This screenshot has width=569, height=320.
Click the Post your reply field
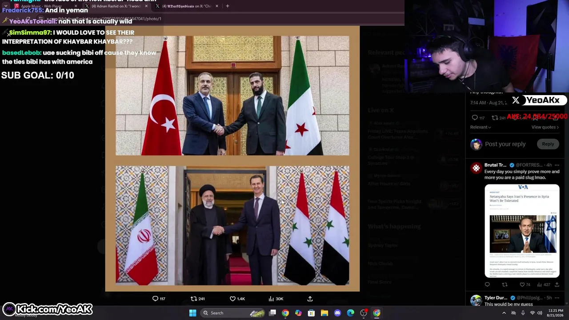click(x=505, y=144)
